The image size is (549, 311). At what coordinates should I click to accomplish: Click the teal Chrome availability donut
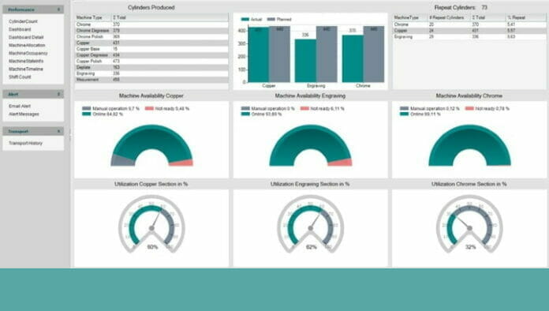[x=469, y=138]
